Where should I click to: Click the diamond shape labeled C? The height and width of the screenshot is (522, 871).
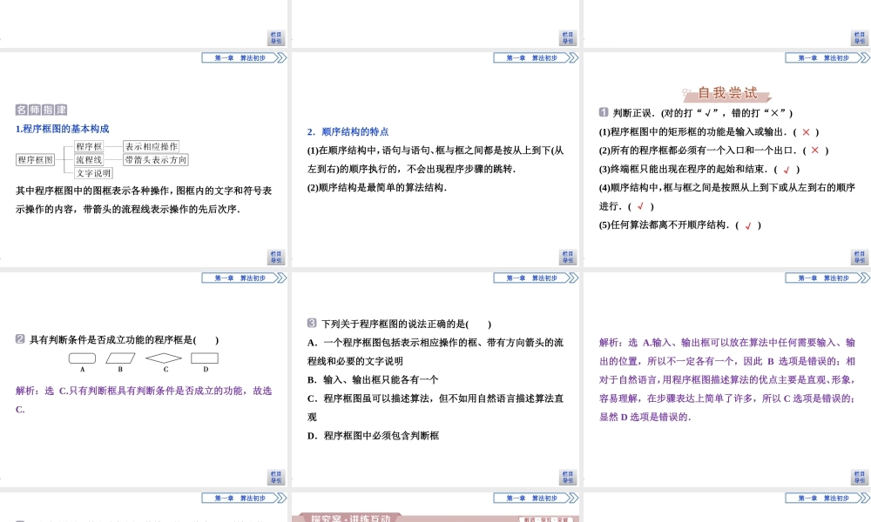[164, 358]
